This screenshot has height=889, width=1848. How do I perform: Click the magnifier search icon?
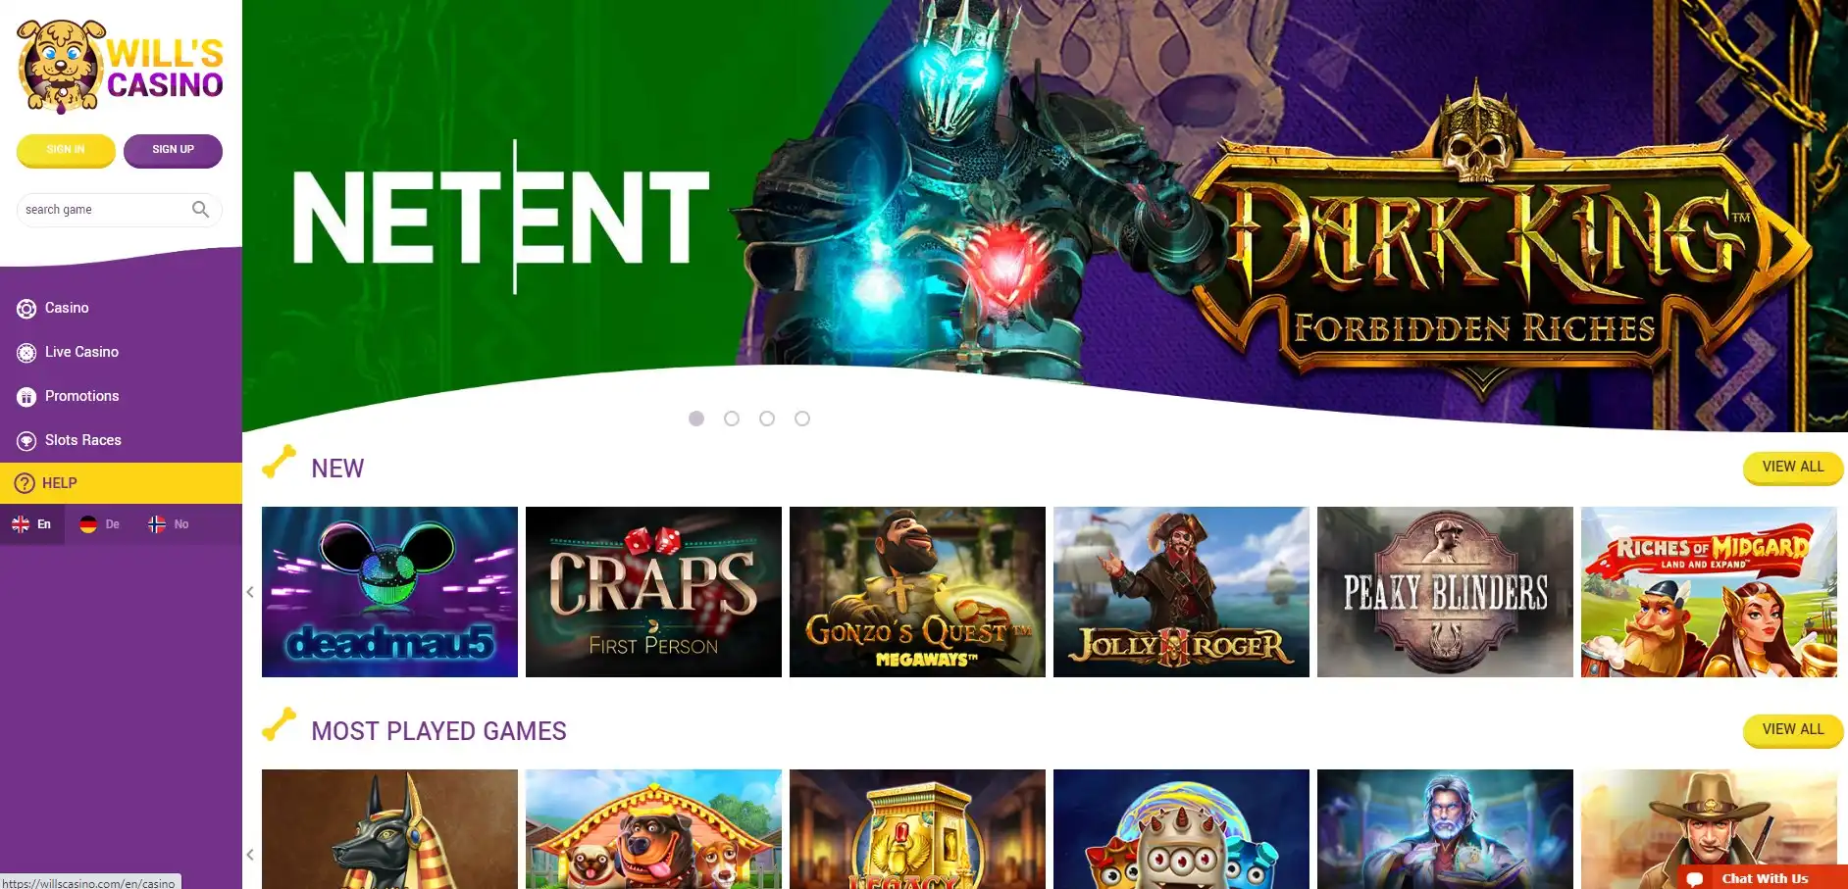pyautogui.click(x=200, y=209)
